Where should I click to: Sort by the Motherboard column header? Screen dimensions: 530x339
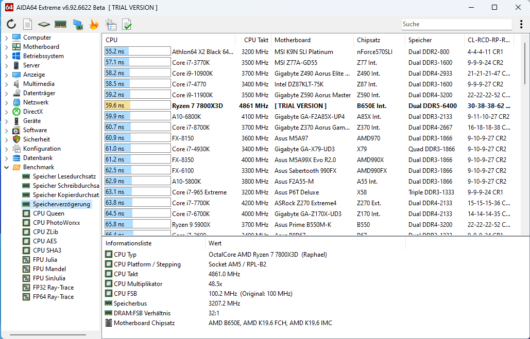pos(312,40)
